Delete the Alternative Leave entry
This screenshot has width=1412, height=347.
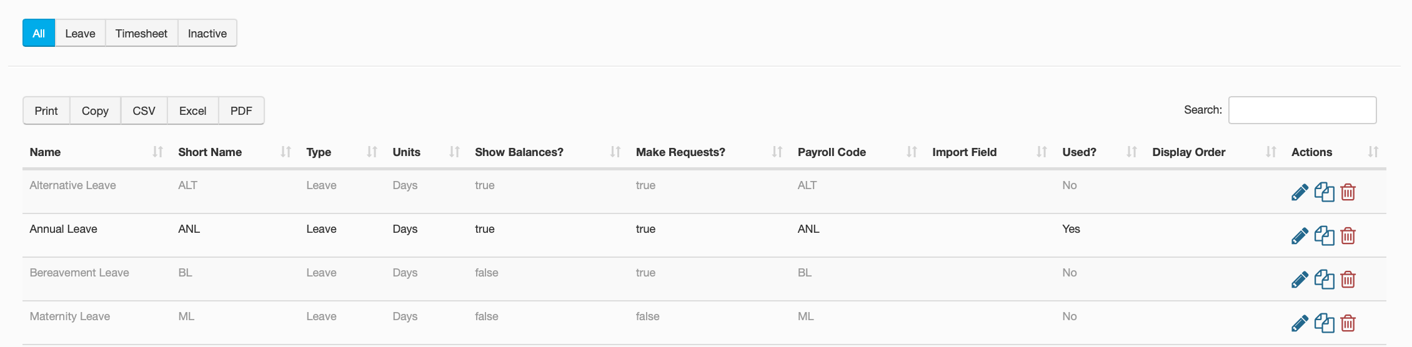click(x=1348, y=192)
